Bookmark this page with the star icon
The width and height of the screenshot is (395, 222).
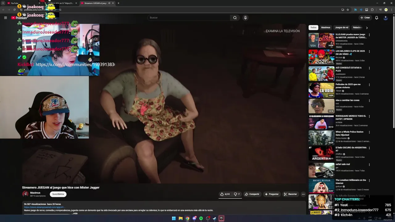click(x=348, y=10)
